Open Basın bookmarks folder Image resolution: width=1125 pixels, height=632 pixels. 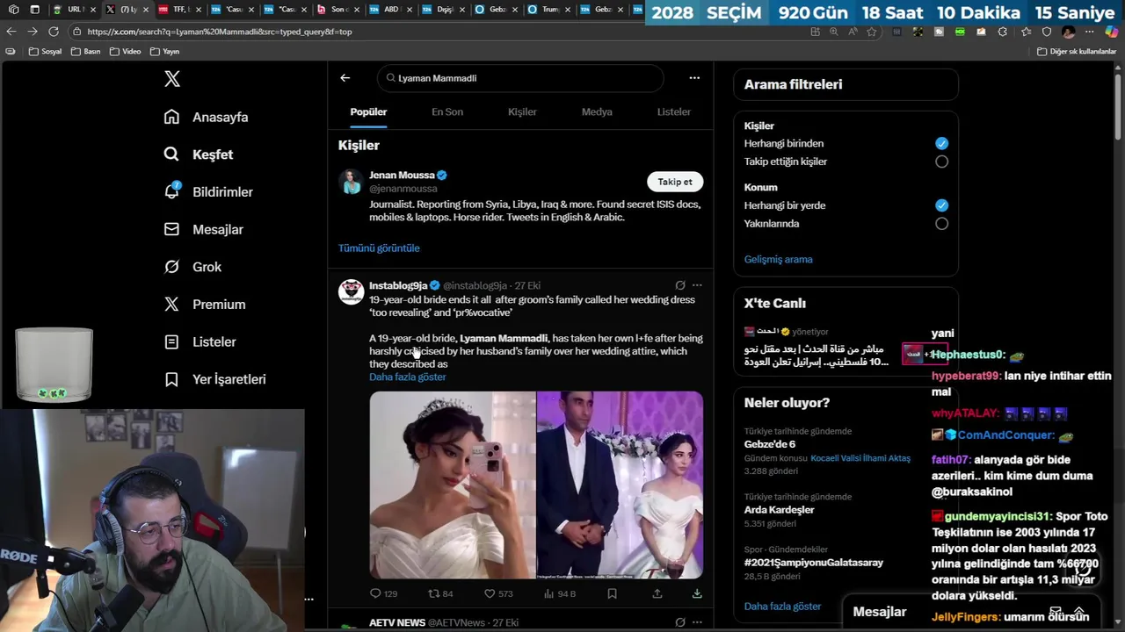click(x=86, y=52)
